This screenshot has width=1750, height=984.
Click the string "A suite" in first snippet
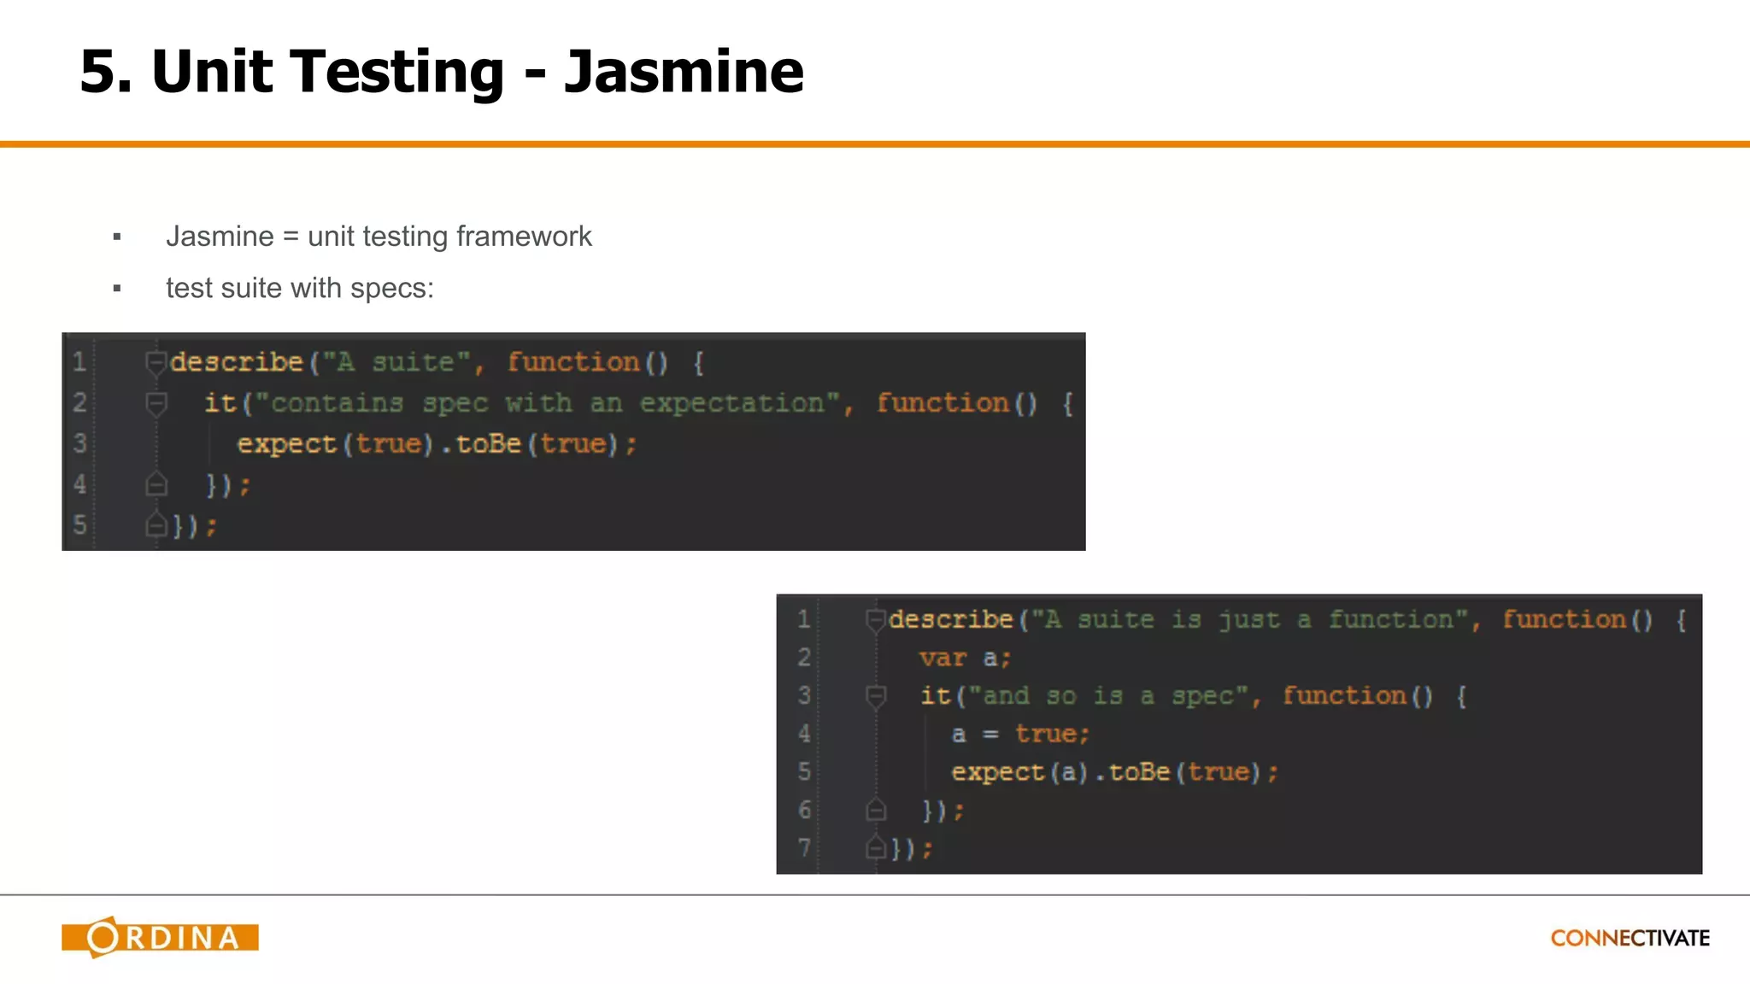[396, 362]
